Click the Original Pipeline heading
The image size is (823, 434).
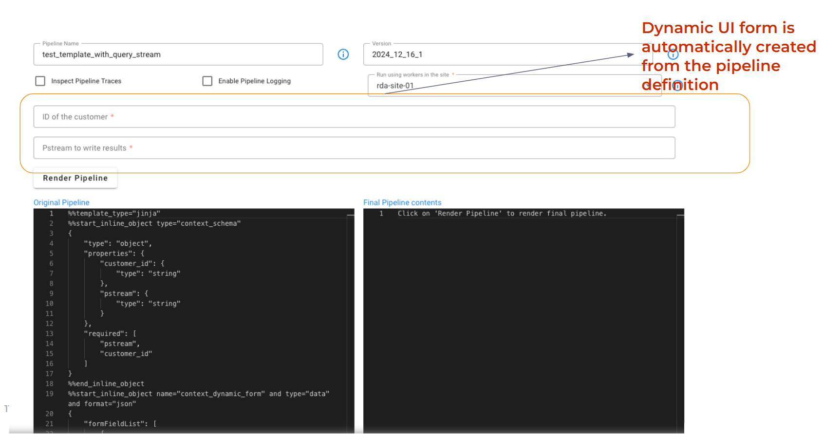tap(61, 202)
